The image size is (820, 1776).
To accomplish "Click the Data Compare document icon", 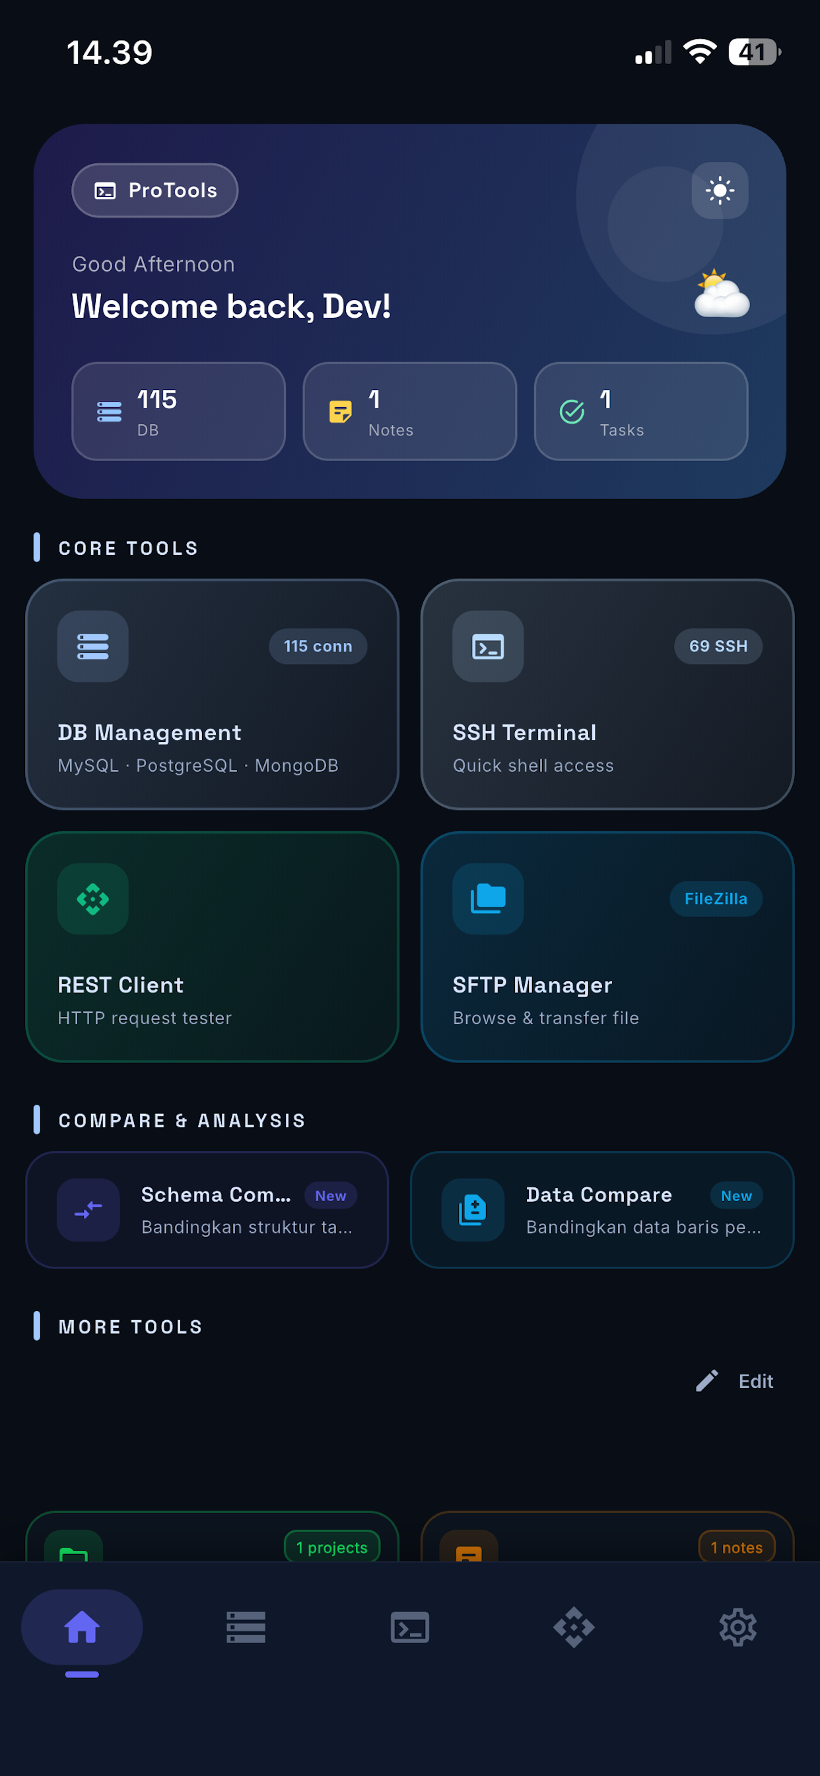I will pyautogui.click(x=473, y=1209).
